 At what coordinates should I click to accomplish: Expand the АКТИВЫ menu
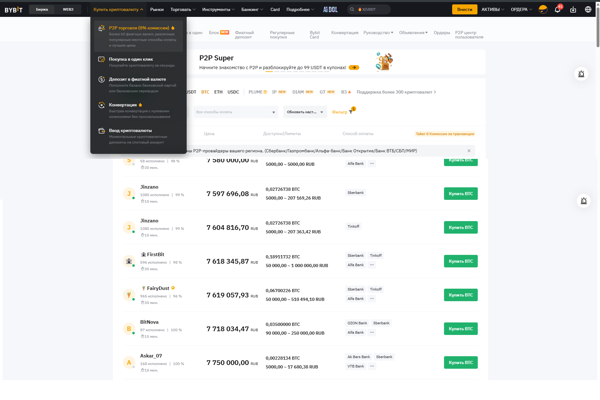pos(492,9)
